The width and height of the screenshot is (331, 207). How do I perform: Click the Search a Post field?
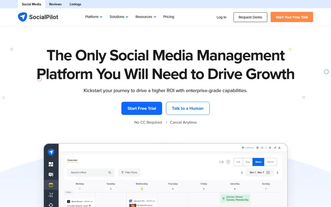click(90, 172)
